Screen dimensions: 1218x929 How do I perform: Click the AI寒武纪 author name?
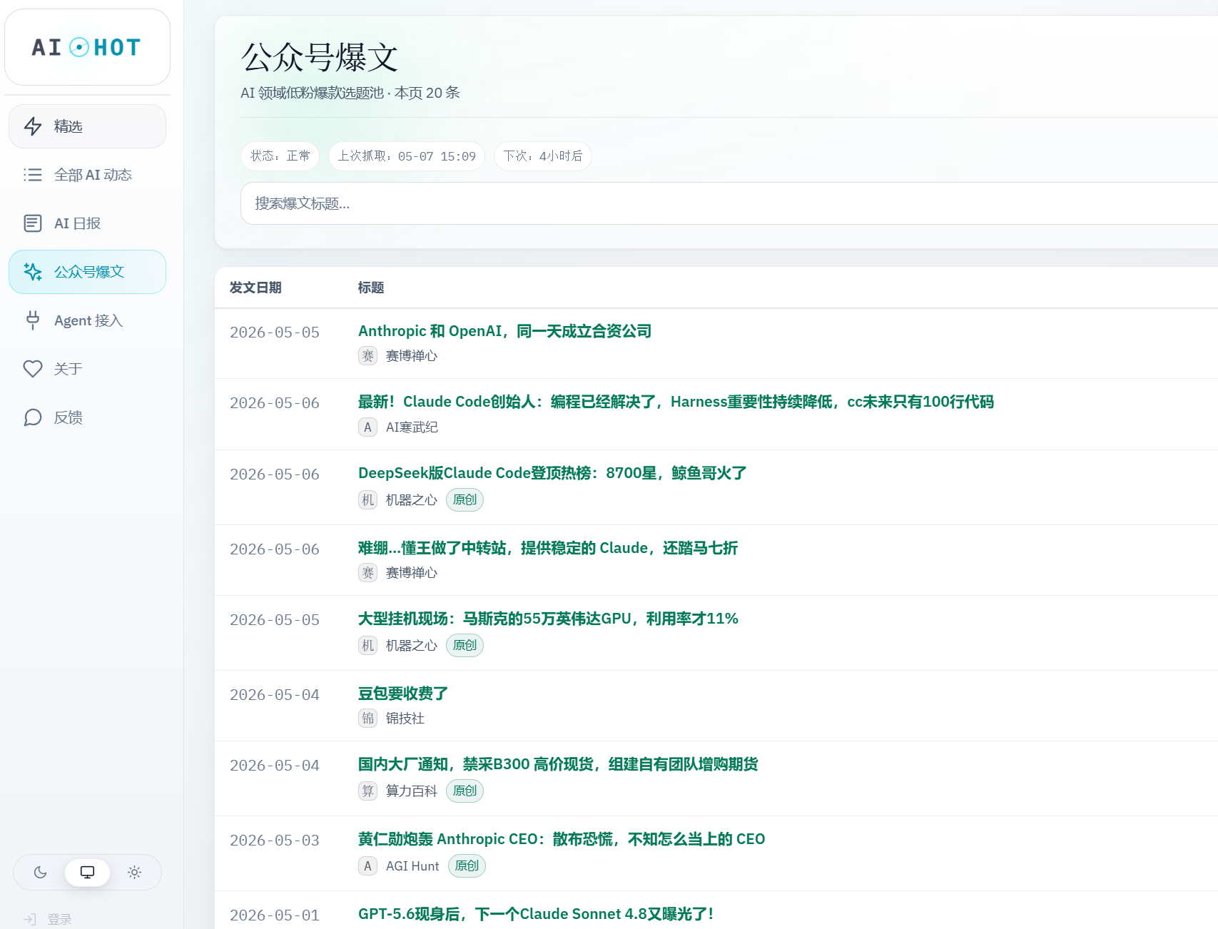[x=412, y=427]
